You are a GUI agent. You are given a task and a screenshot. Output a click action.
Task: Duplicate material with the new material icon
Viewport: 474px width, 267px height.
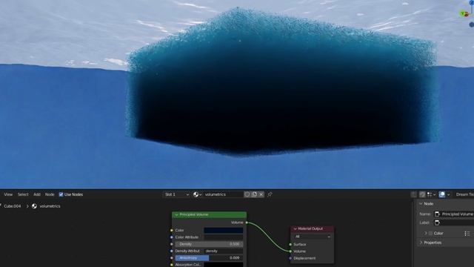[254, 194]
